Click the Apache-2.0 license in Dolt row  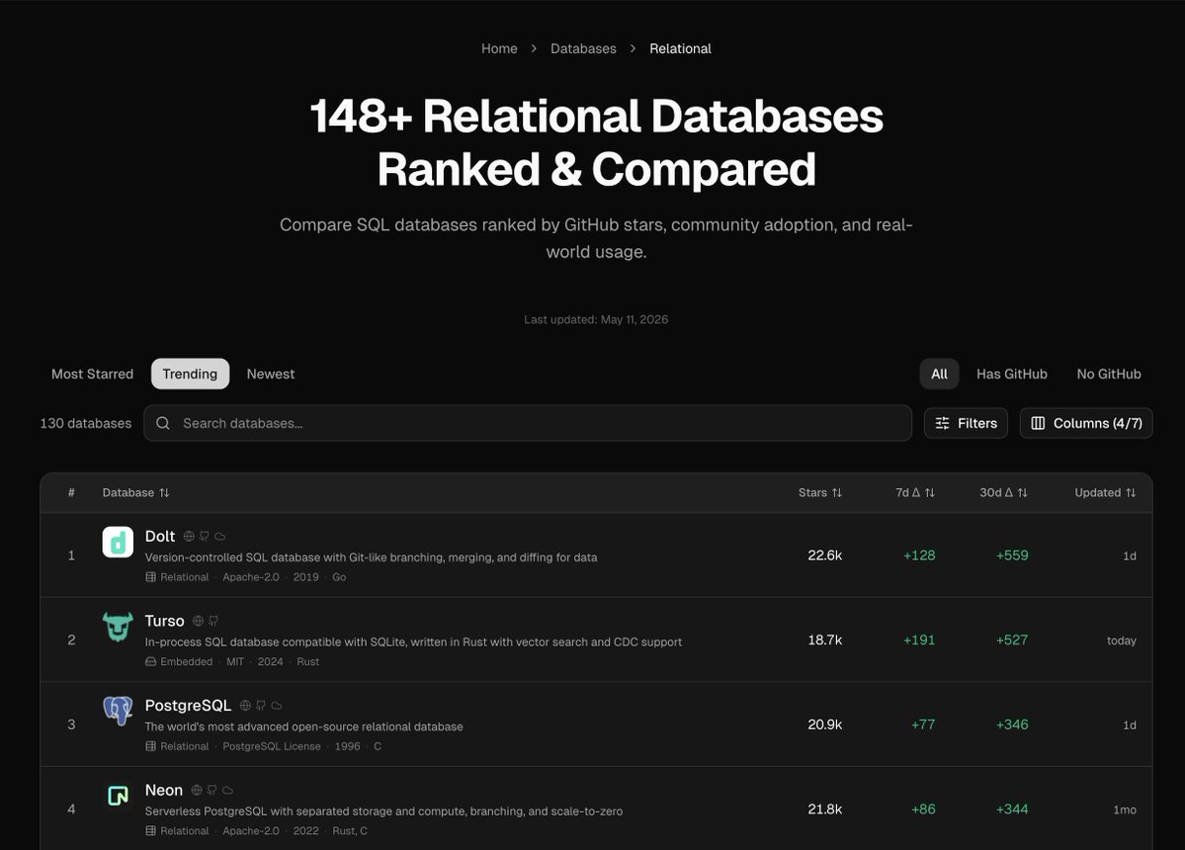click(x=251, y=577)
